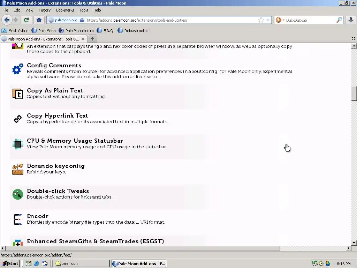Open the Tools menu
This screenshot has width=357, height=268.
pos(84,10)
